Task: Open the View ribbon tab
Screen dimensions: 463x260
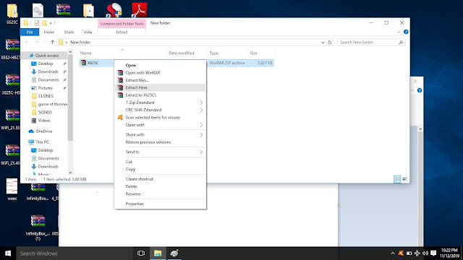Action: (x=88, y=32)
